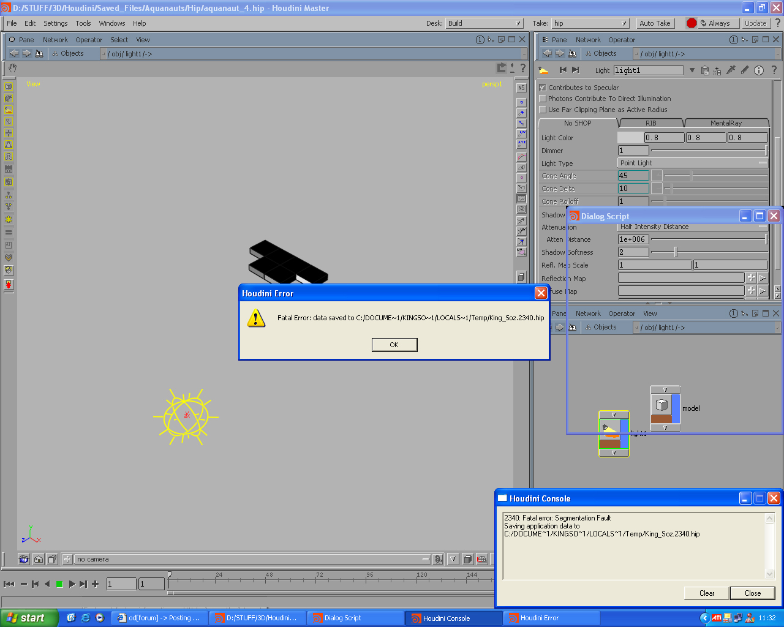Click the Dimmer slider handle

click(x=766, y=151)
